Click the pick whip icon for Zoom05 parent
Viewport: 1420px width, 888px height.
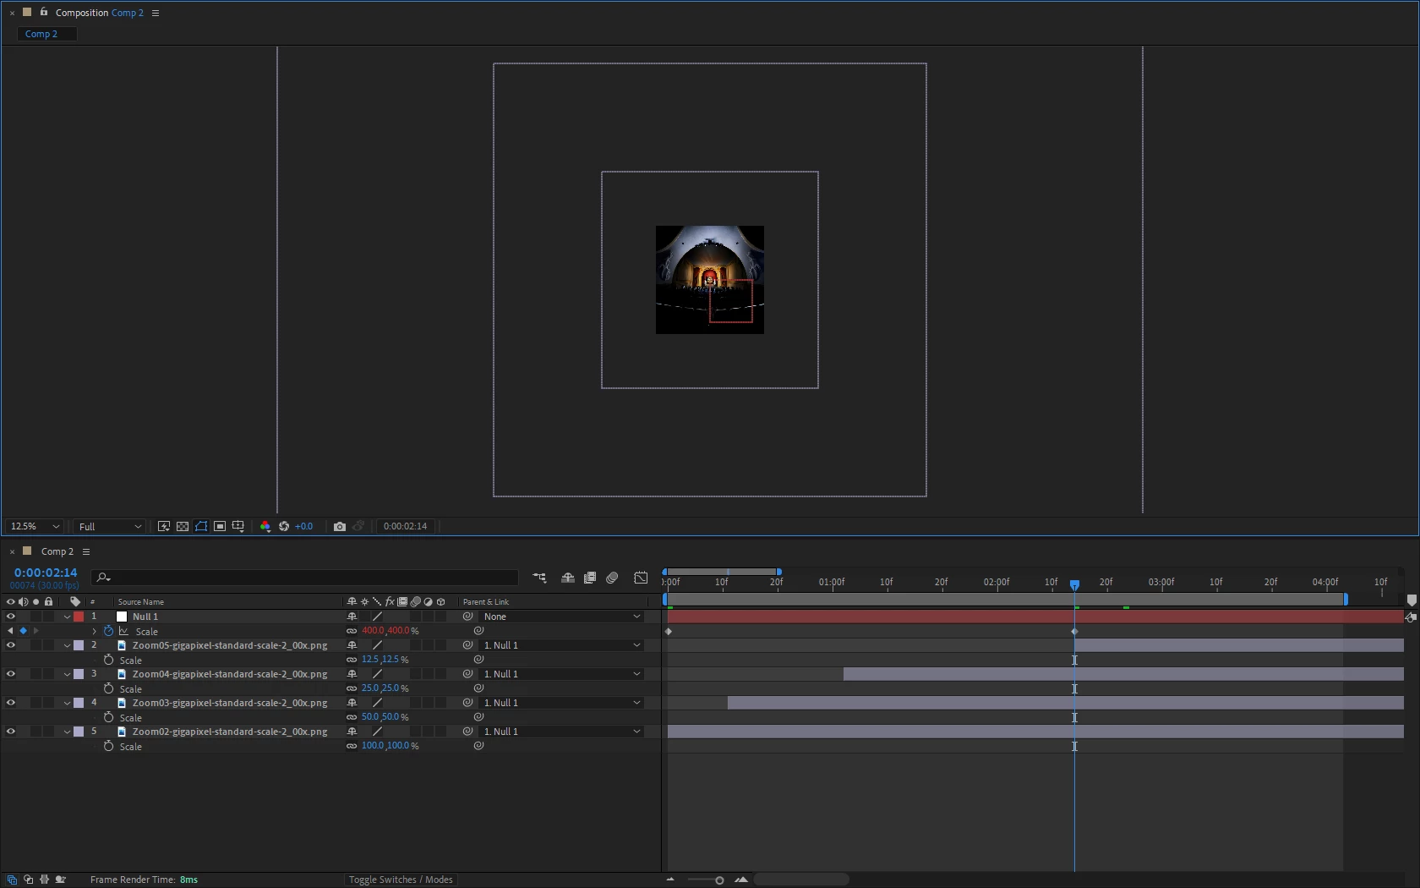(467, 645)
